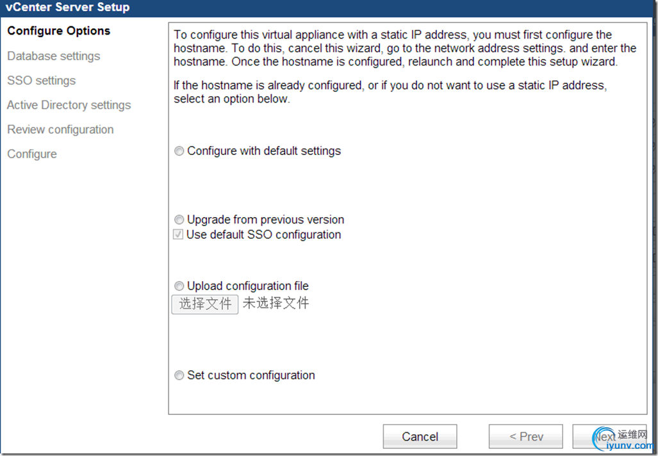The width and height of the screenshot is (658, 456).
Task: Click the vCenter Server Setup title bar
Action: (x=67, y=8)
